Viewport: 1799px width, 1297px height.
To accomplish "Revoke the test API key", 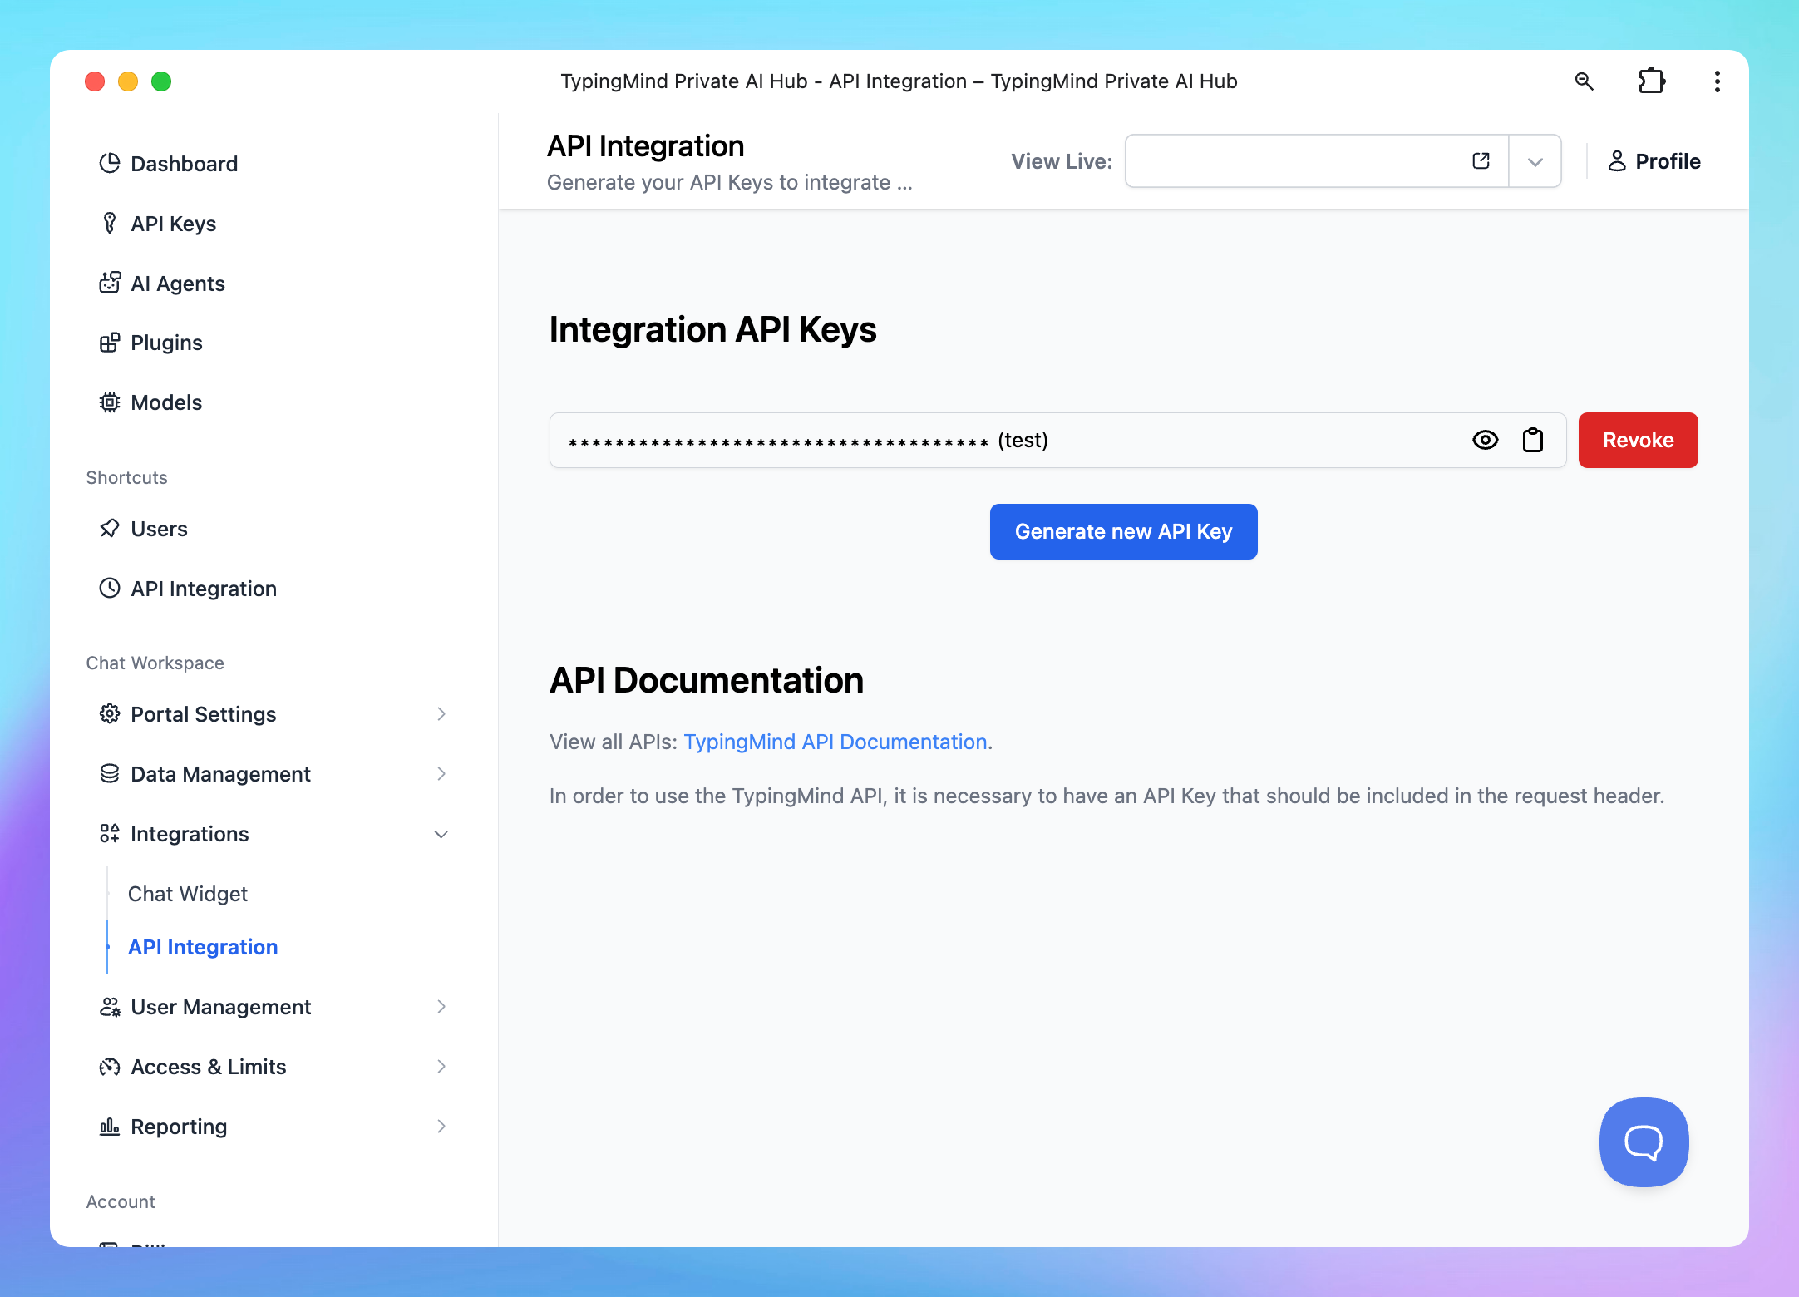I will click(x=1638, y=440).
